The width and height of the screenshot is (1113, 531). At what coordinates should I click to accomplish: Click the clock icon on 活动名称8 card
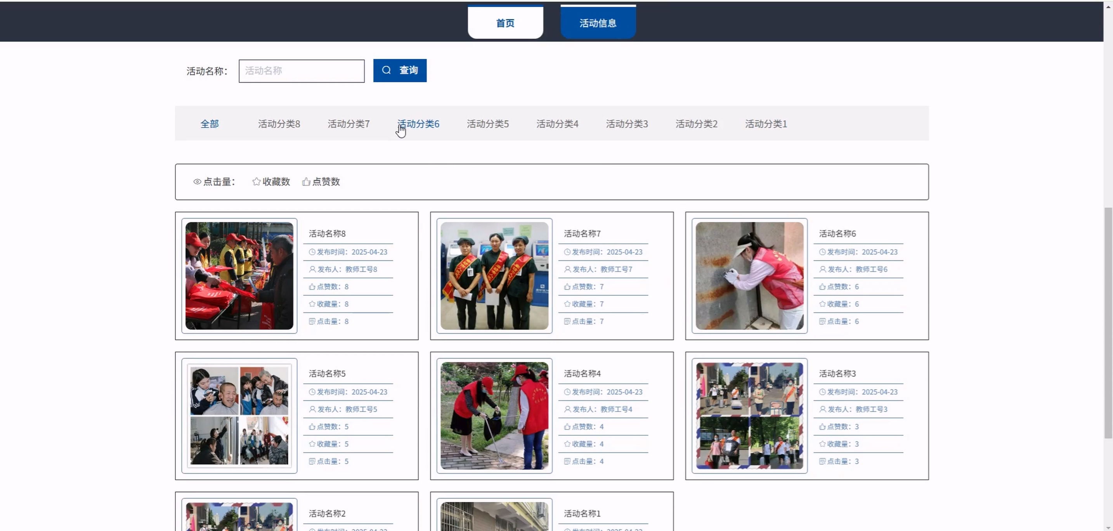click(312, 252)
